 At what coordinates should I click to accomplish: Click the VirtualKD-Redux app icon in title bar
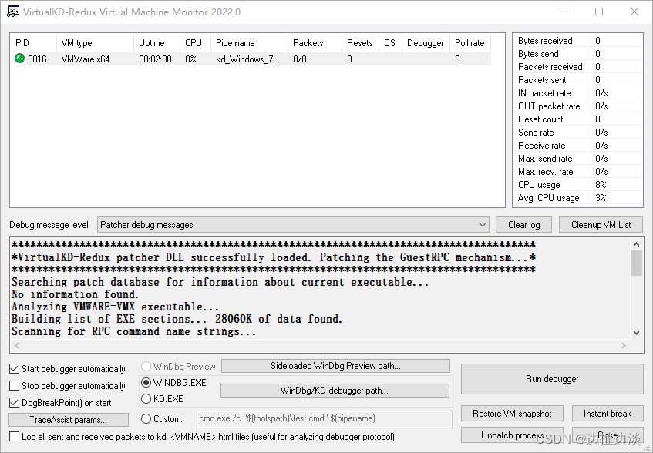tap(13, 12)
